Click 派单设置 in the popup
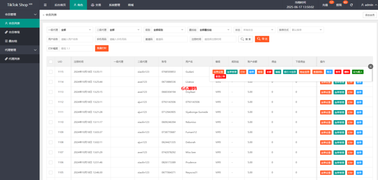 pyautogui.click(x=219, y=72)
